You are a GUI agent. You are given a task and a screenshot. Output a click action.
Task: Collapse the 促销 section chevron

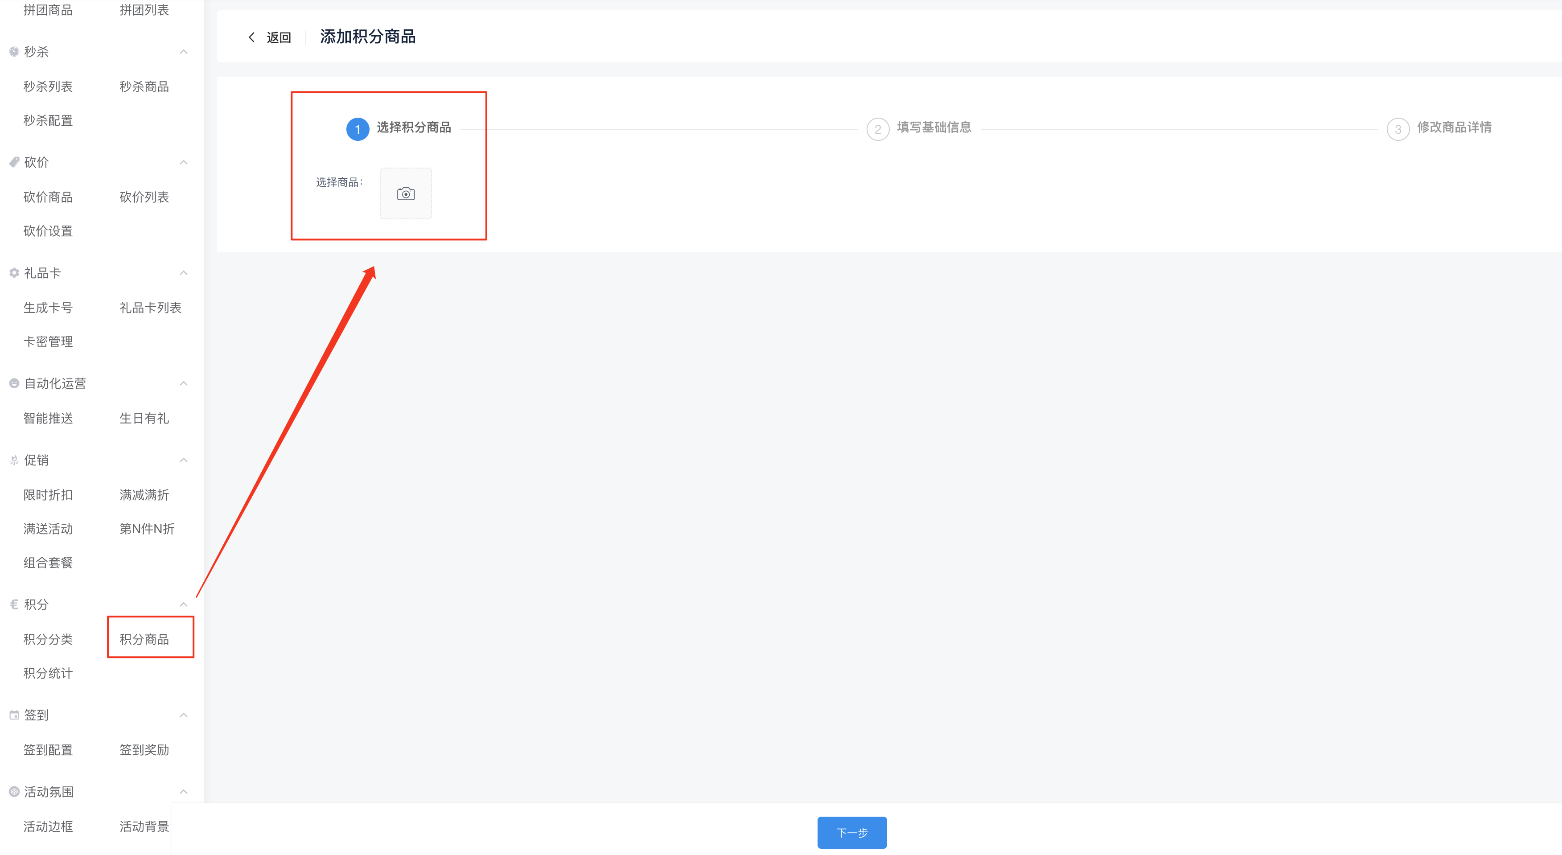coord(184,460)
